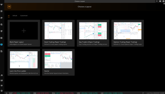Pick the Day-Traders (Paper Trading) layout

coord(93,33)
